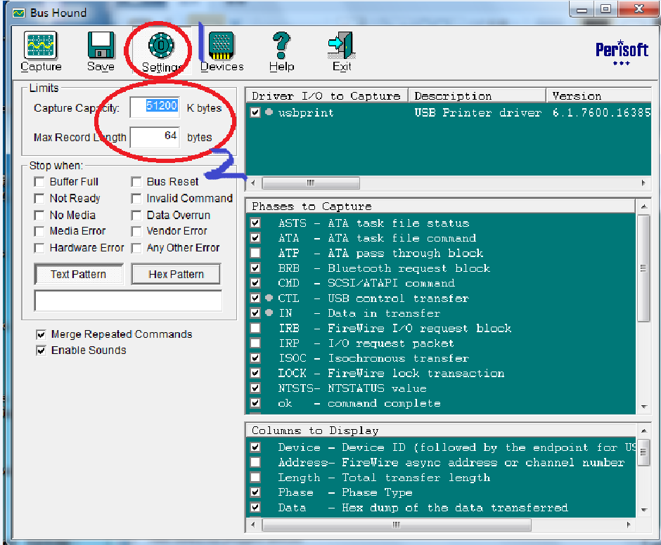Uncheck ok command complete phase

coord(255,403)
